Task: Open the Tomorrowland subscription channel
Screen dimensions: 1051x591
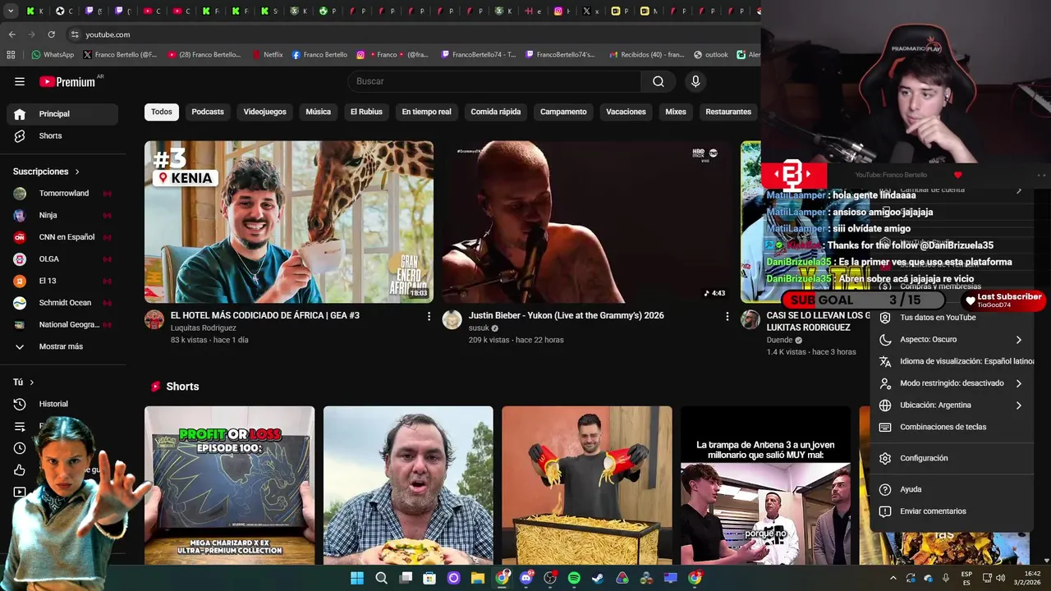Action: pos(62,194)
